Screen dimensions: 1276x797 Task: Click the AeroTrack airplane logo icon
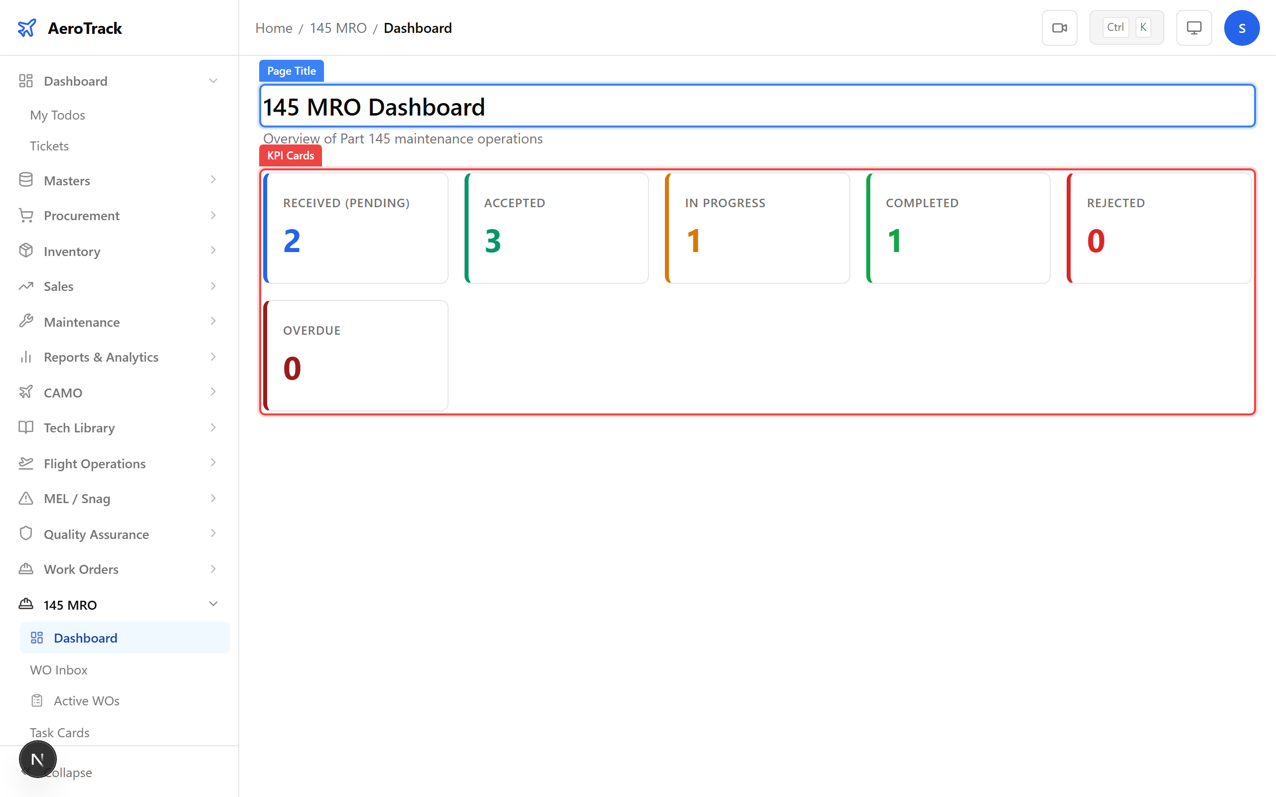pos(27,28)
